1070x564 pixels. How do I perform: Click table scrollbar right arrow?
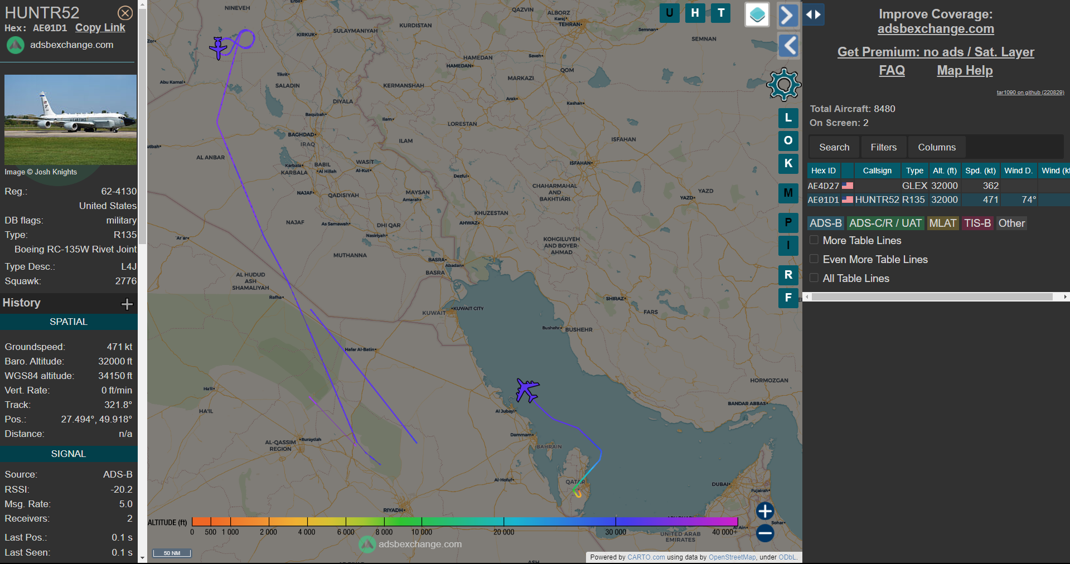[1065, 297]
